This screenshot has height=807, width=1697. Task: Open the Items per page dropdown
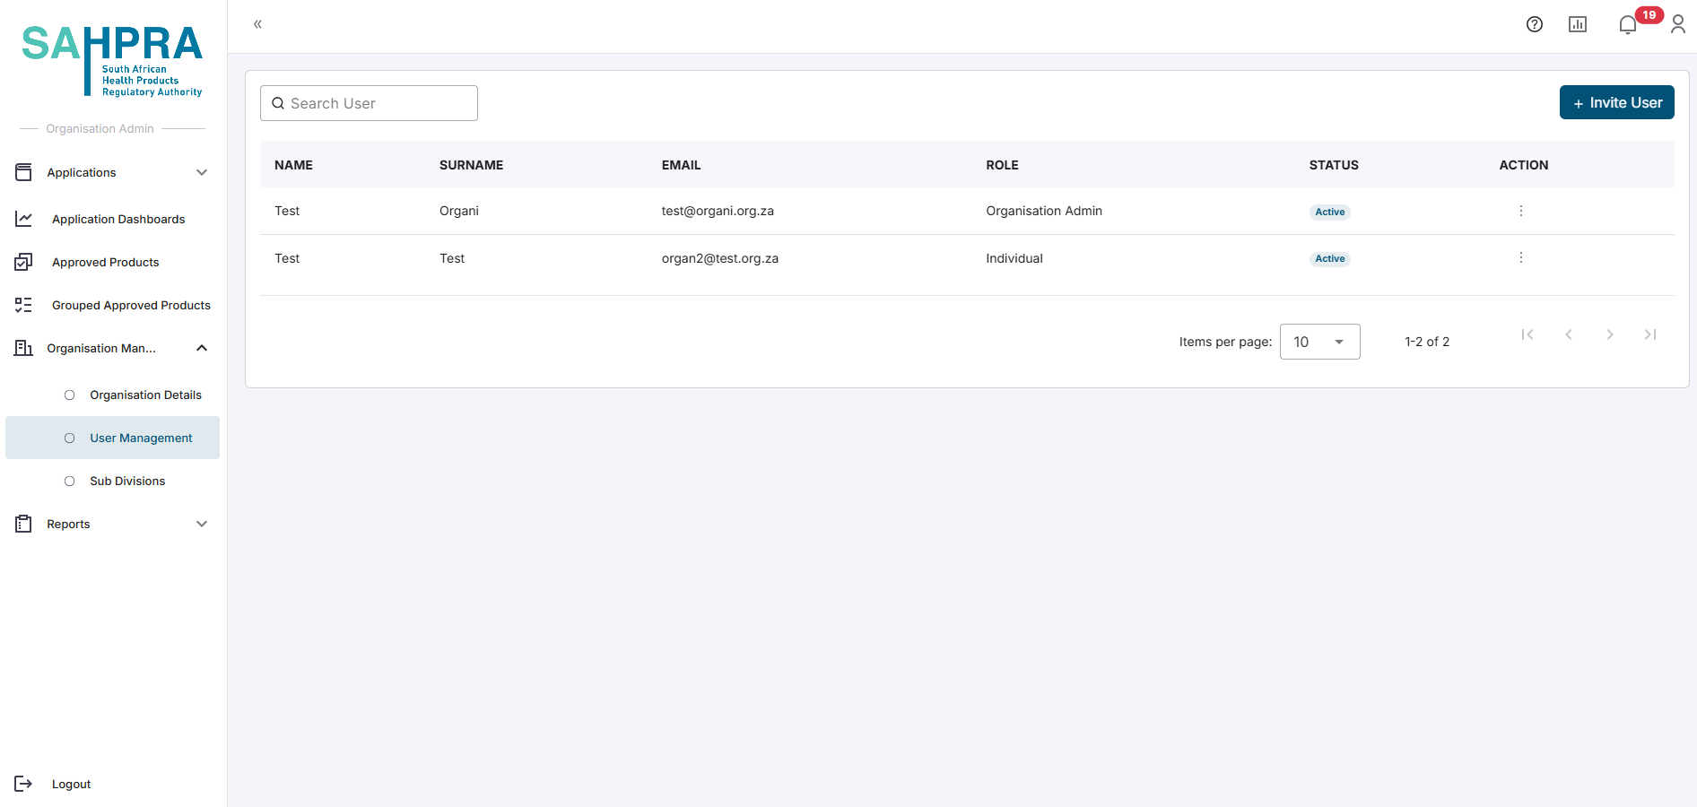(1319, 342)
